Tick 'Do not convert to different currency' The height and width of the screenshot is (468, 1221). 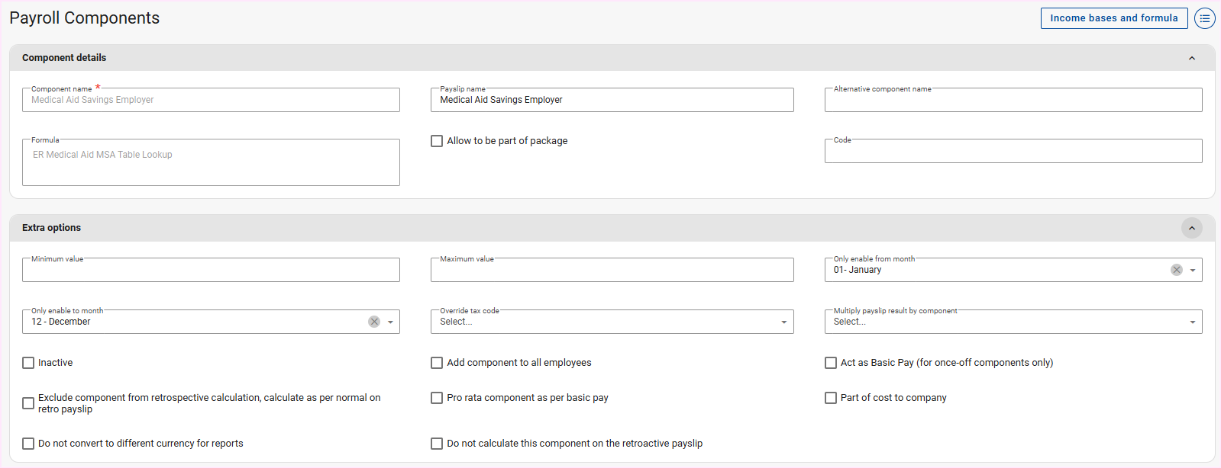(28, 444)
